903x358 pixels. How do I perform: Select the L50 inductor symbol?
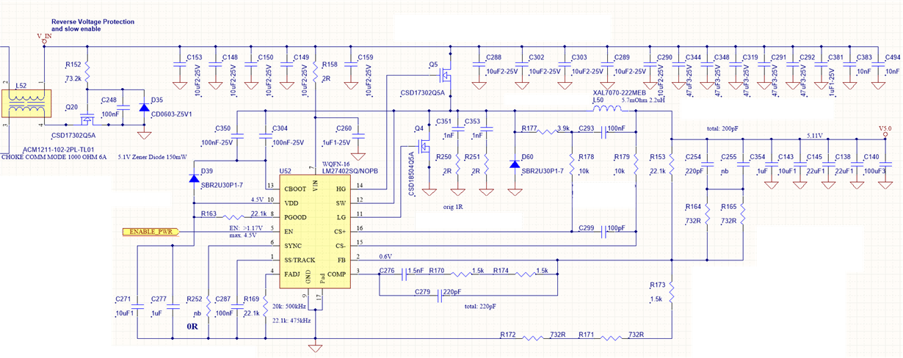pos(607,109)
